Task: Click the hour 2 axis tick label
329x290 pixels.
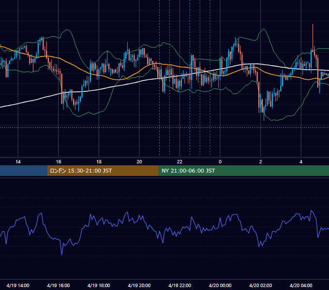Action: tap(260, 162)
